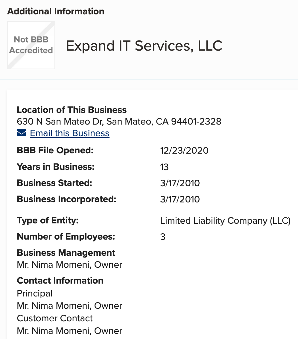Click the envelope icon beside Email this Business
Screen dimensions: 298x339
22,133
